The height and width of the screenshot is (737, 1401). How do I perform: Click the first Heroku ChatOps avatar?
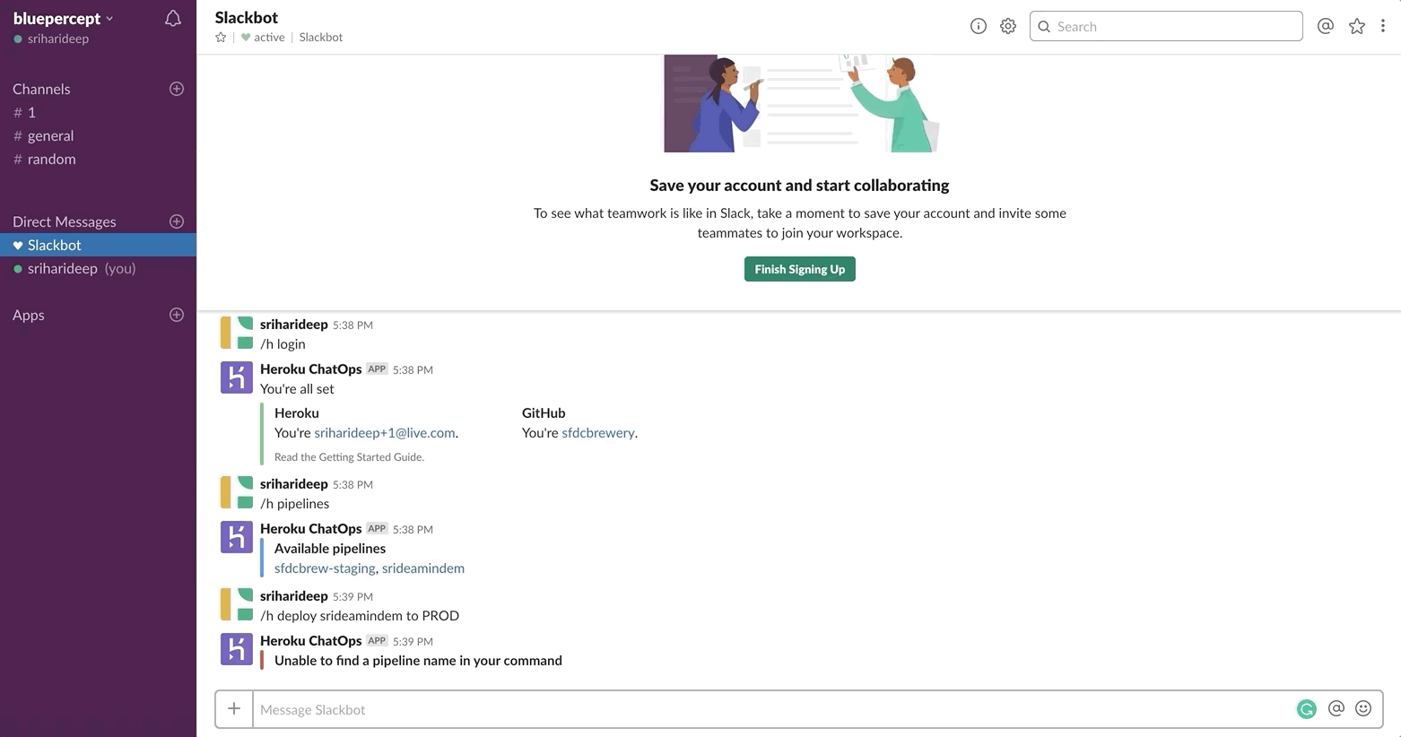(237, 377)
